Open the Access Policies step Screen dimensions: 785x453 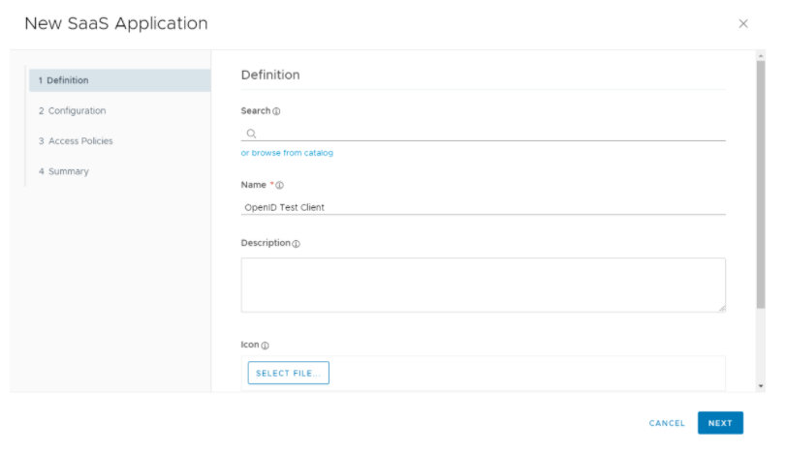[76, 141]
